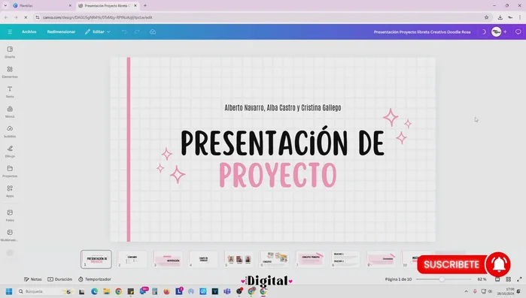The height and width of the screenshot is (298, 526).
Task: Open a new browser tab
Action: pyautogui.click(x=145, y=6)
